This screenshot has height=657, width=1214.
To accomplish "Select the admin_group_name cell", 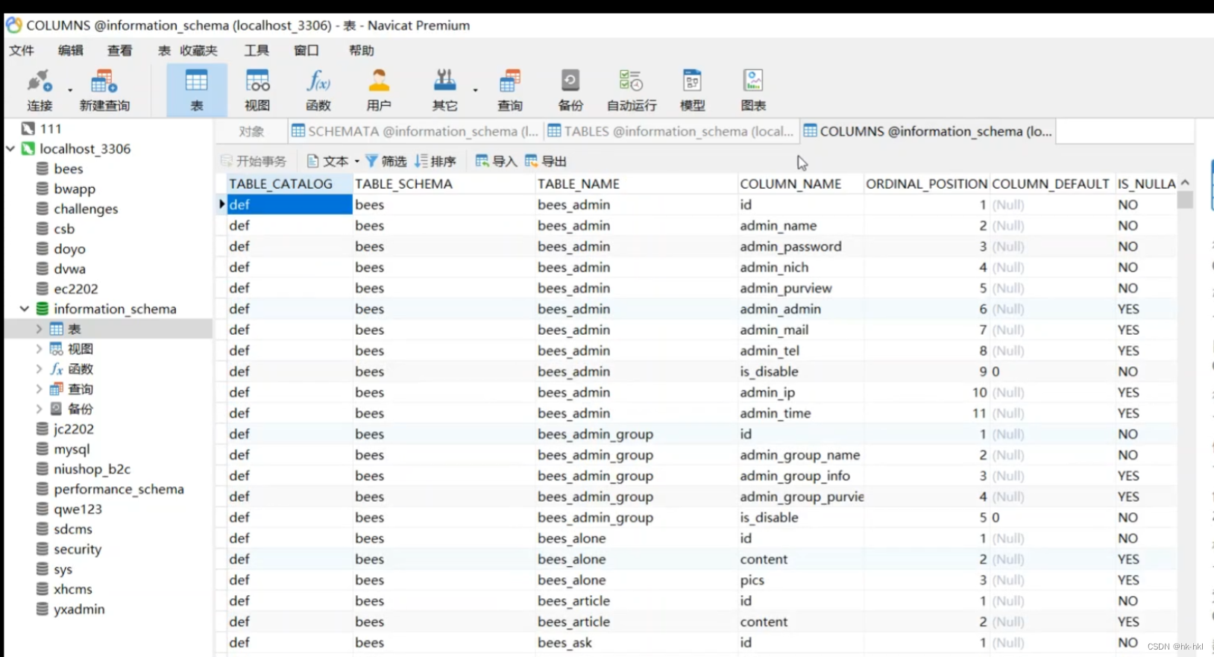I will tap(800, 455).
